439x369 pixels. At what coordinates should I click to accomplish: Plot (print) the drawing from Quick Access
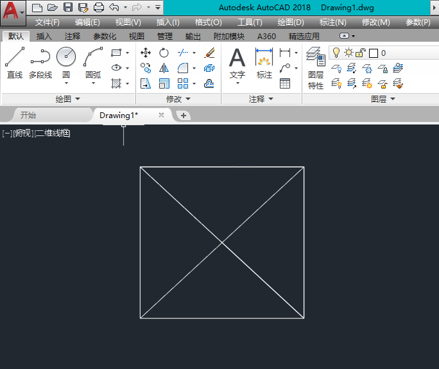click(x=99, y=7)
